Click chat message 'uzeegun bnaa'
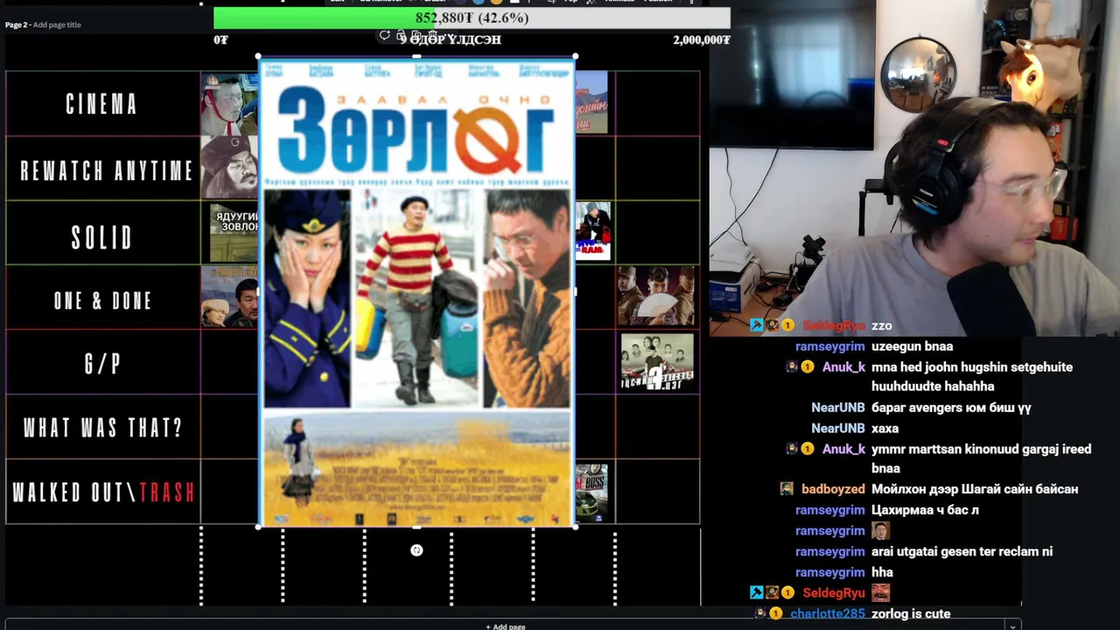The height and width of the screenshot is (630, 1120). (x=912, y=346)
